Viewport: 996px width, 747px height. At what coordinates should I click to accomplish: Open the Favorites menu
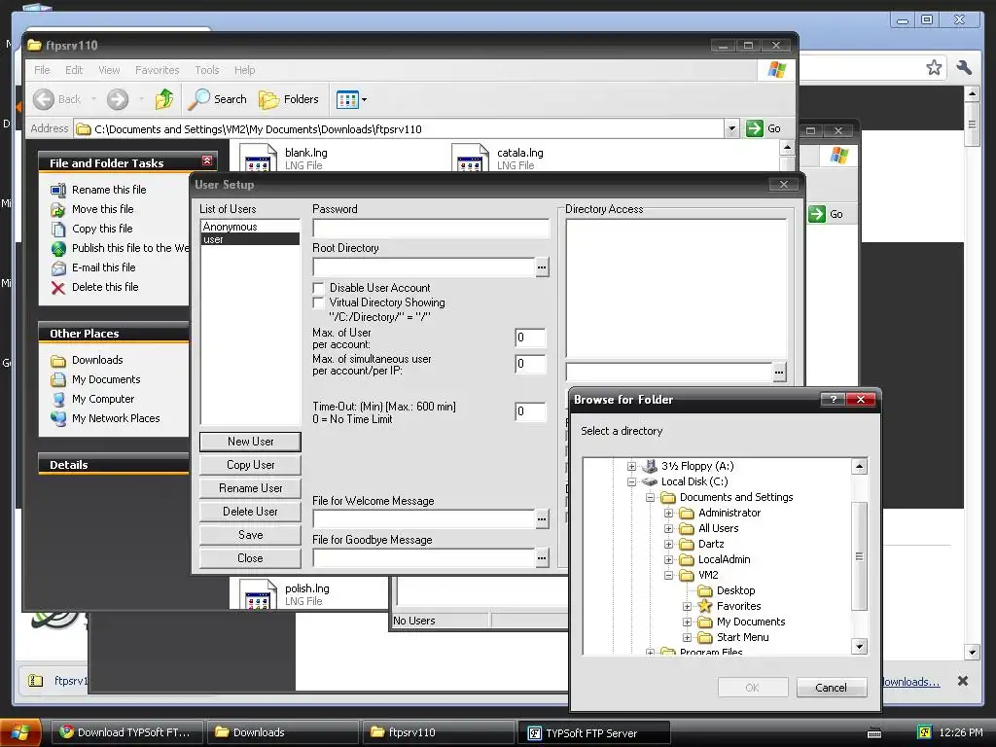tap(157, 70)
